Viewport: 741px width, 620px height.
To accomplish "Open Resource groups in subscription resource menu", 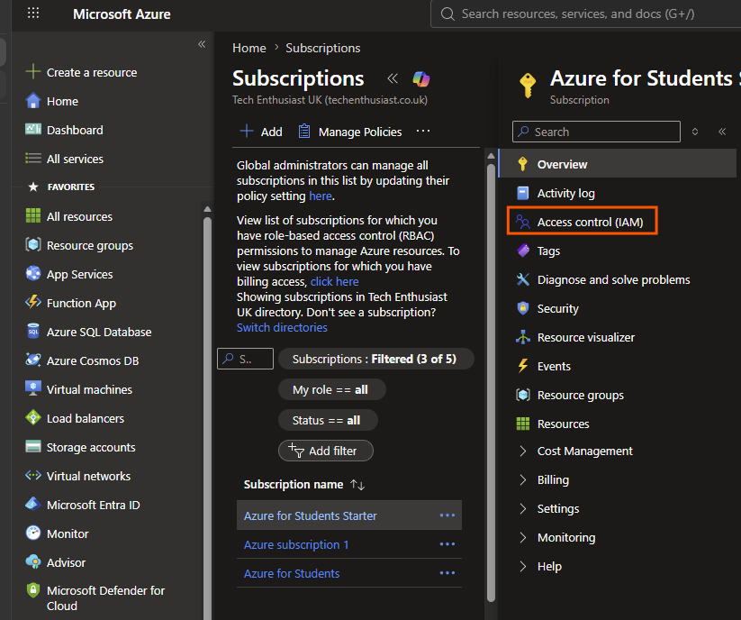I will click(x=581, y=395).
